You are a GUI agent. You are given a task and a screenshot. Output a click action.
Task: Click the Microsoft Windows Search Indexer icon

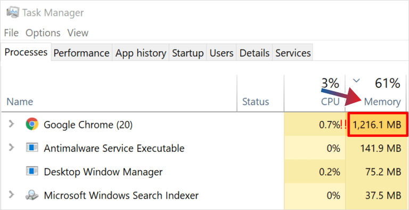[32, 195]
